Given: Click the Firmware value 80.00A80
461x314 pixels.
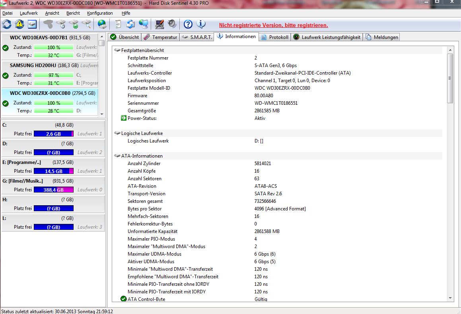Looking at the screenshot, I should pos(264,95).
